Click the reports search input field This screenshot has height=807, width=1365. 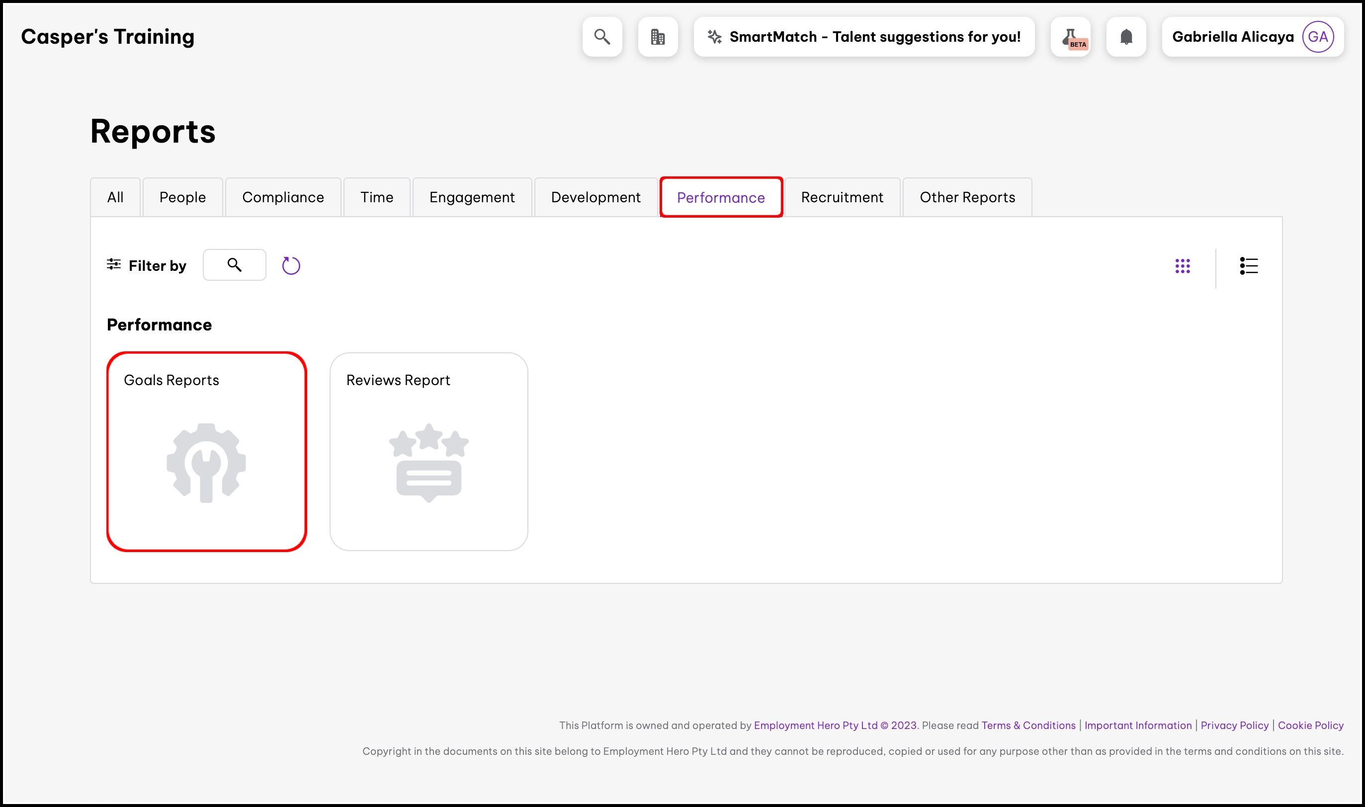[x=235, y=265]
